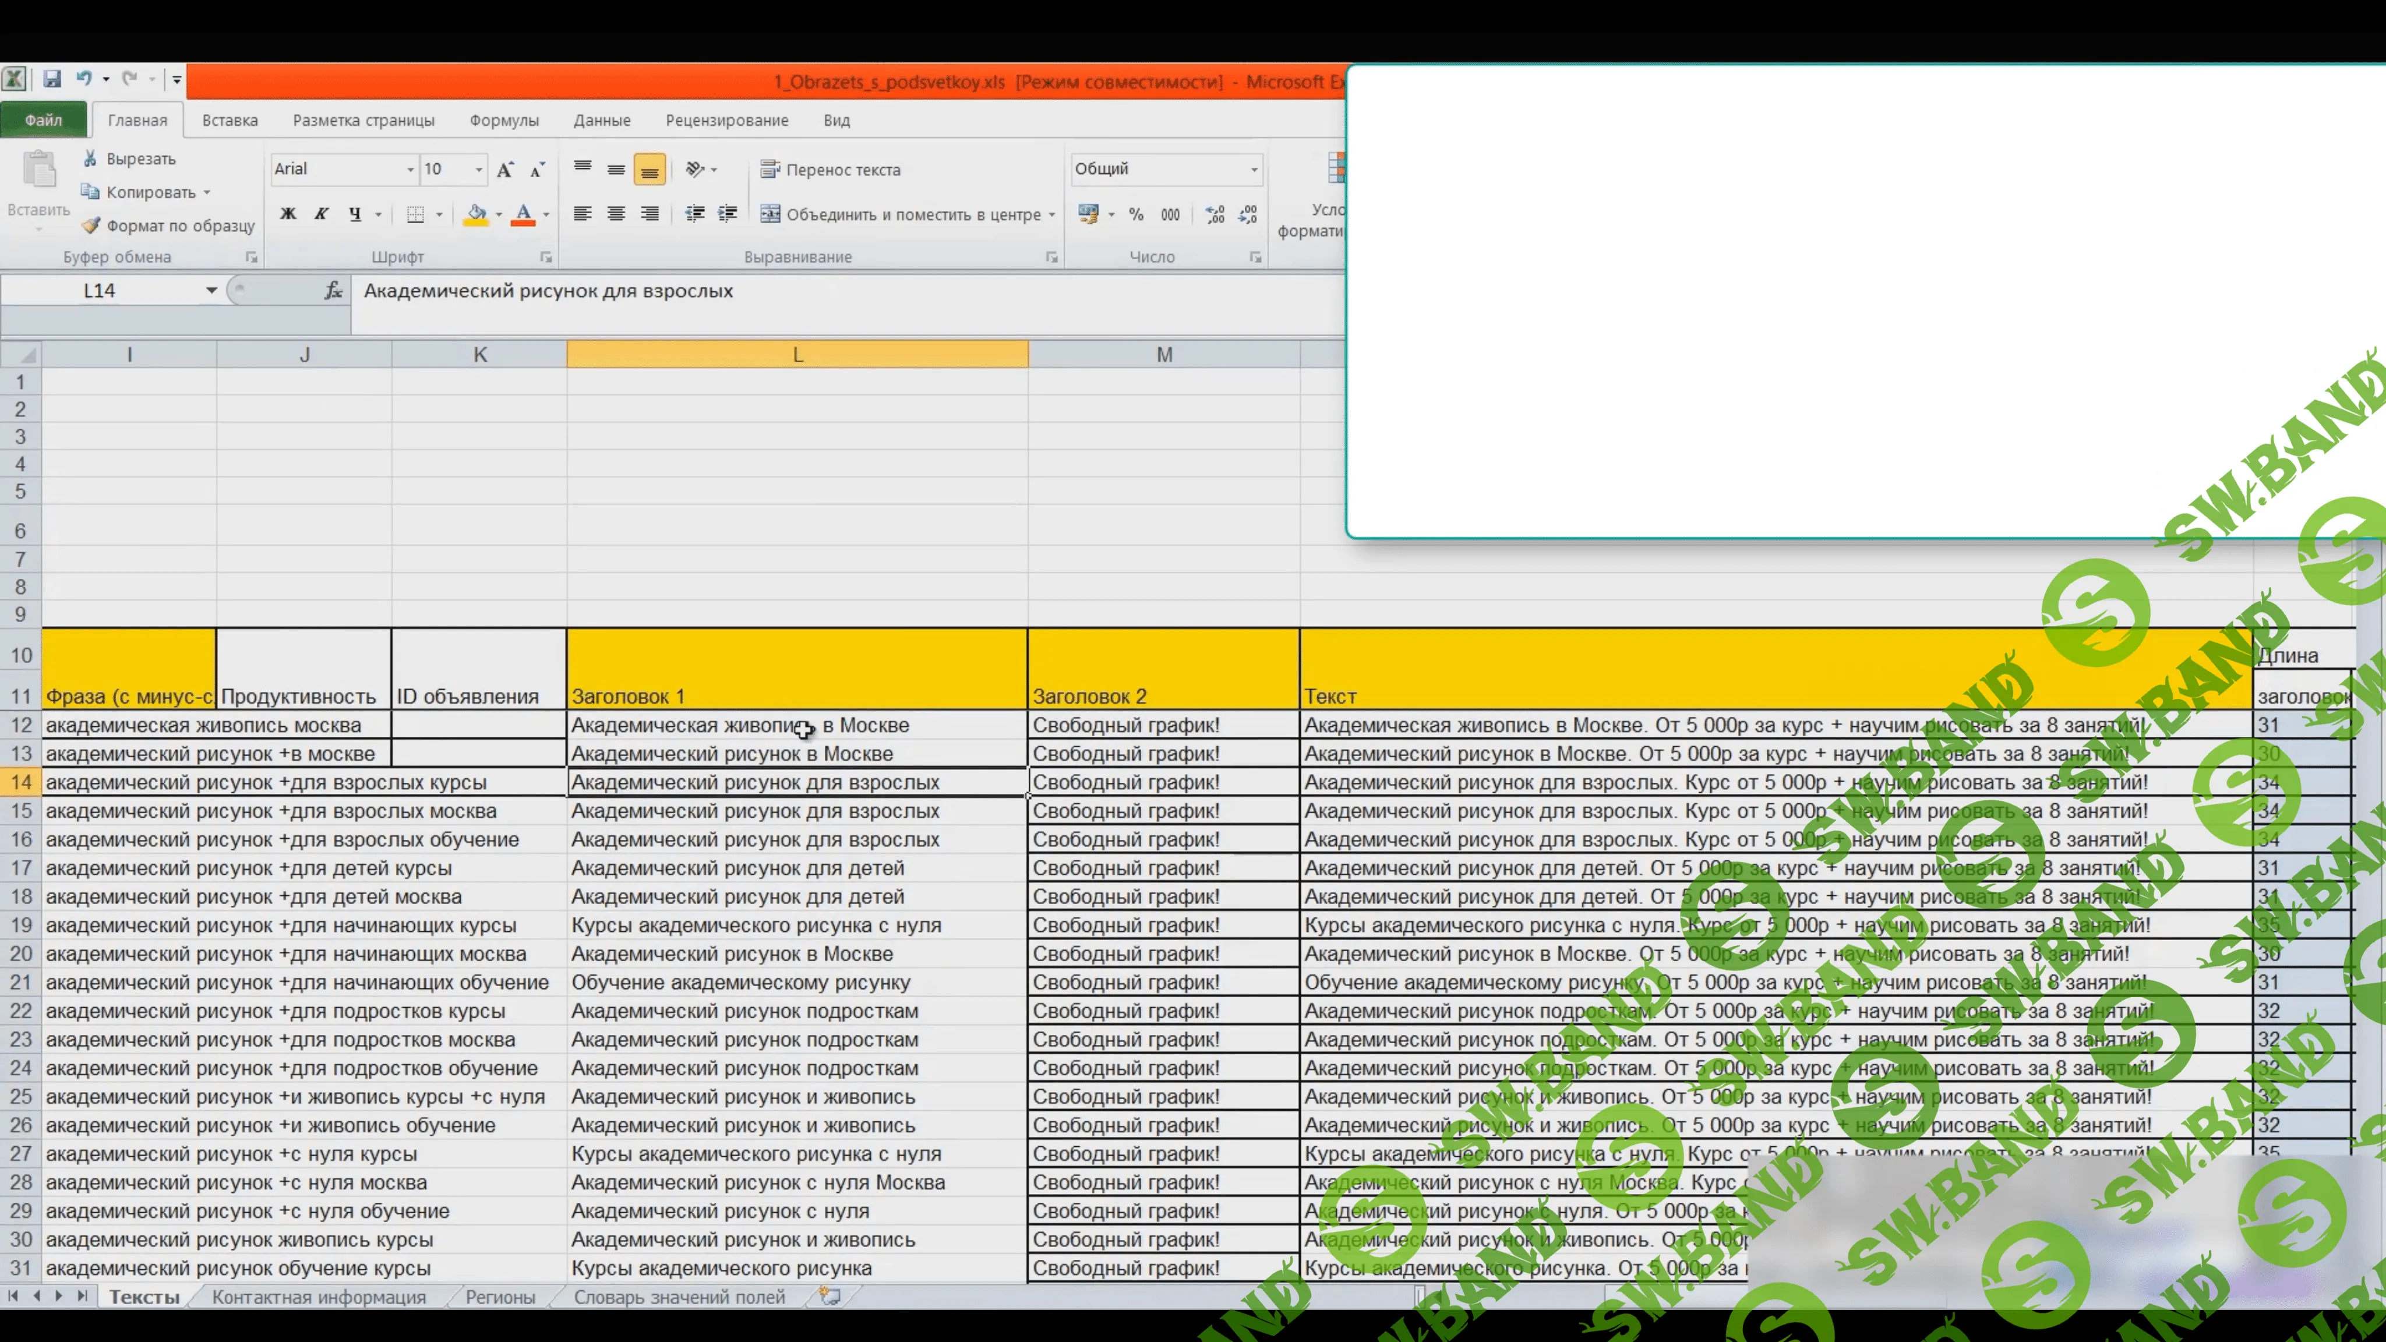Click the insert function fx icon
The width and height of the screenshot is (2386, 1342).
point(333,291)
